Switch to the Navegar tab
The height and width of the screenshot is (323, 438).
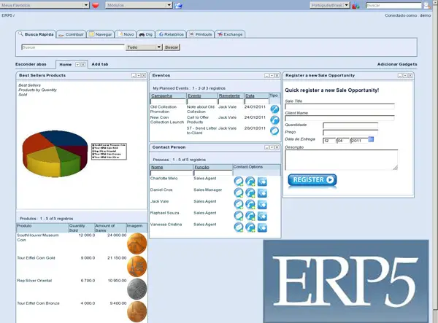[100, 34]
